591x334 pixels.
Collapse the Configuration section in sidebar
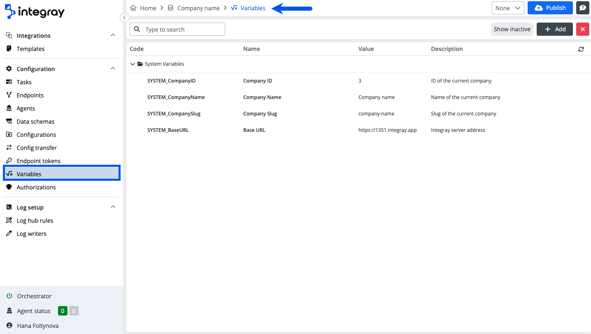coord(113,69)
